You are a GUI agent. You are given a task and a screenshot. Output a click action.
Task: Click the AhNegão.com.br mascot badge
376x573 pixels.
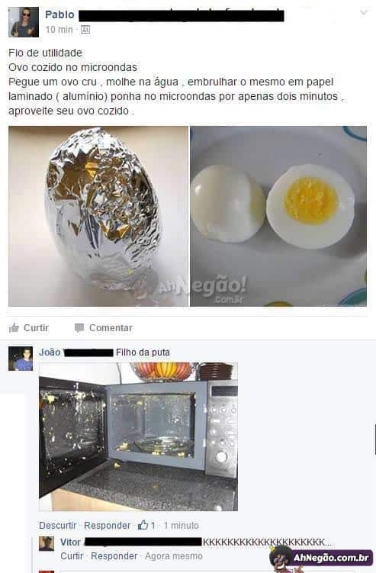pyautogui.click(x=321, y=558)
